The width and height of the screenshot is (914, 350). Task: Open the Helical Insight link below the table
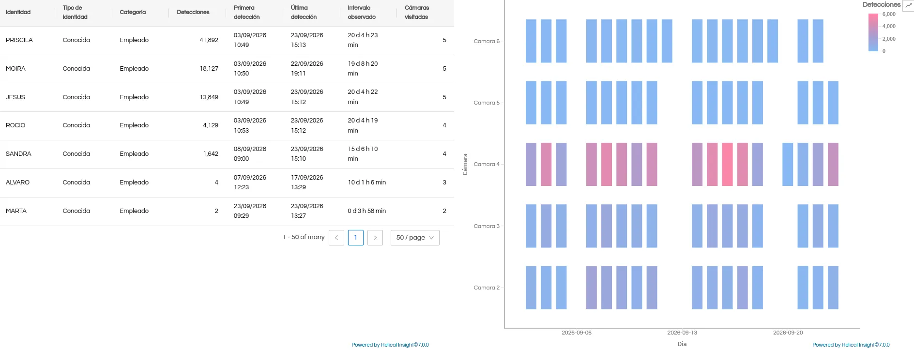(x=390, y=345)
